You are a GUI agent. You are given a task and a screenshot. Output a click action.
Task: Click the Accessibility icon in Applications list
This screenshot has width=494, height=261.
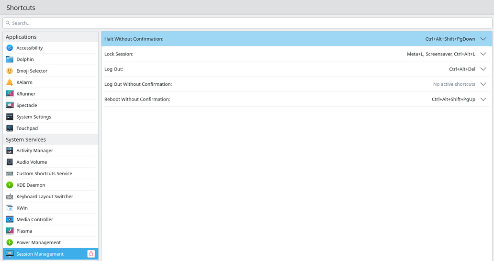[x=10, y=48]
